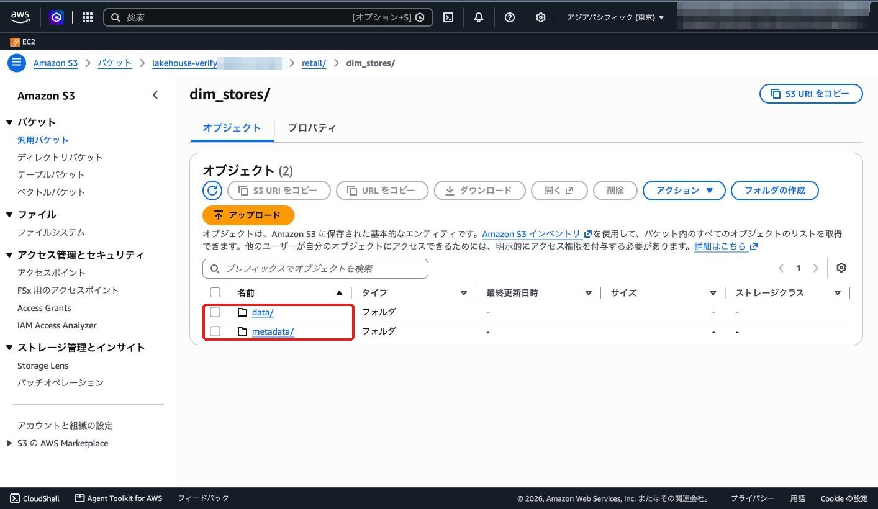The height and width of the screenshot is (509, 878).
Task: Navigate to retail/ in the breadcrumb
Action: pyautogui.click(x=314, y=63)
